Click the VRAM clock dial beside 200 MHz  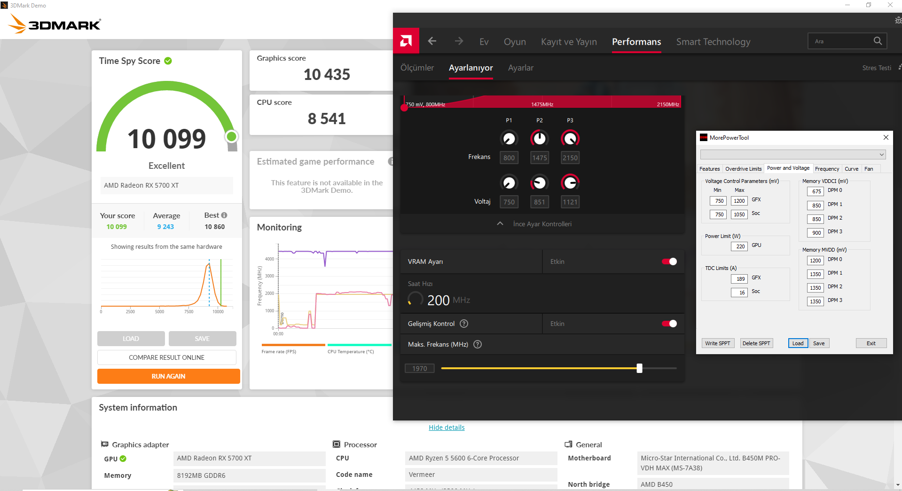tap(415, 299)
